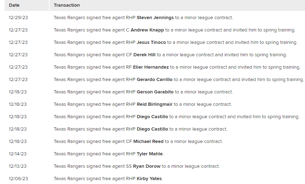Open Diego Castillo link with spring training invite
Image resolution: width=305 pixels, height=184 pixels.
(152, 117)
